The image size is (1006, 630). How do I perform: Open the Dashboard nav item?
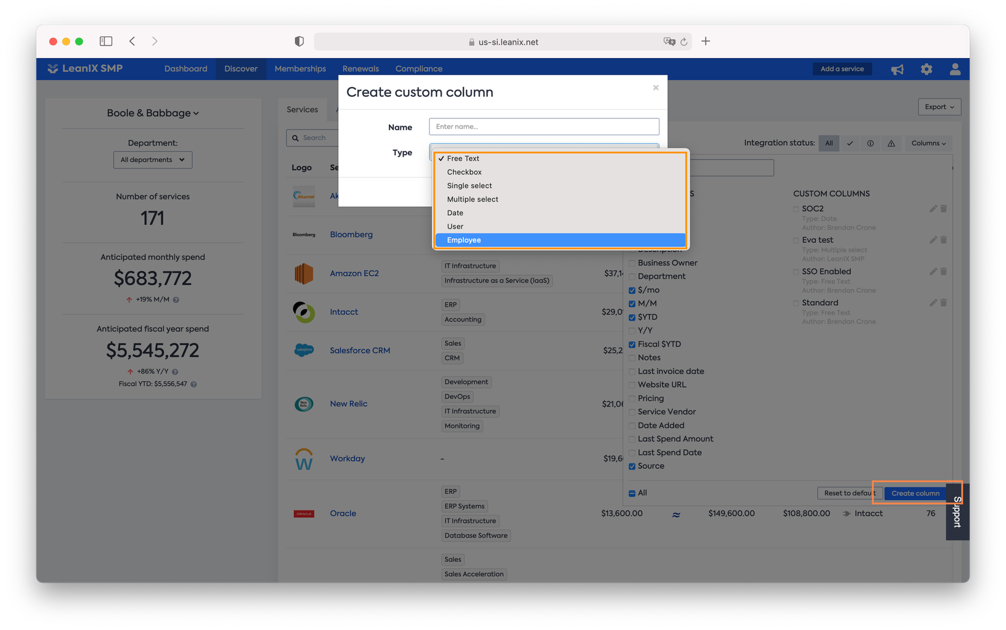point(185,69)
